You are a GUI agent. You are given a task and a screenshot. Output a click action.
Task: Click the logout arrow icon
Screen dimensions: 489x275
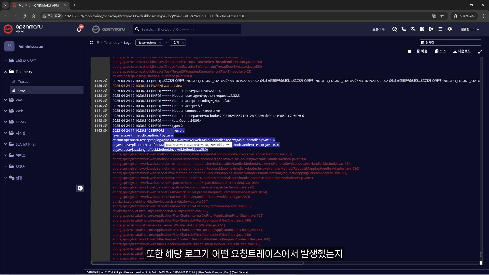tap(431, 29)
